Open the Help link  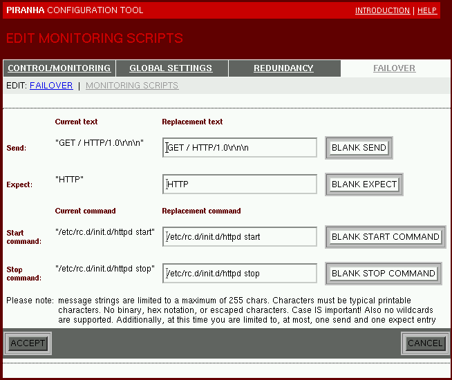[427, 10]
